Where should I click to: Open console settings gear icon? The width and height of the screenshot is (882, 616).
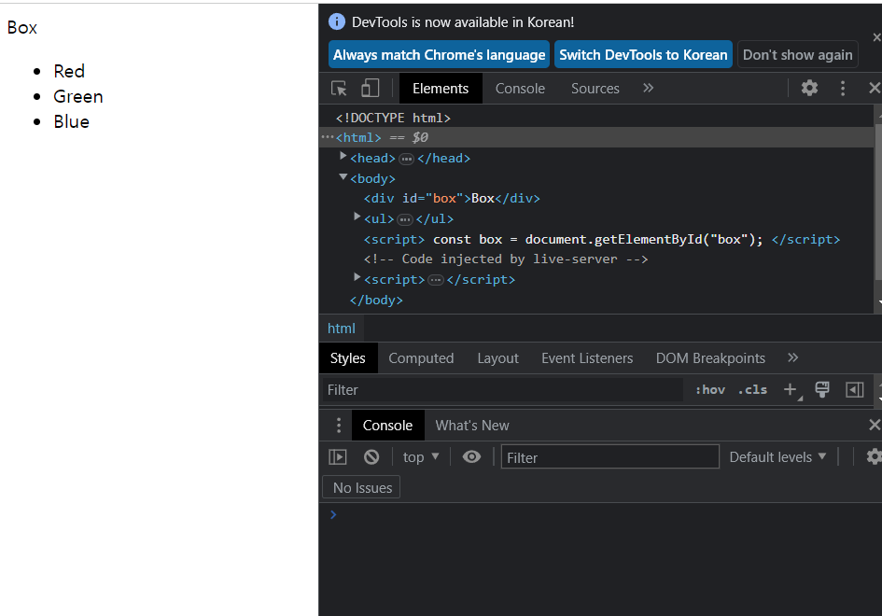pos(874,456)
